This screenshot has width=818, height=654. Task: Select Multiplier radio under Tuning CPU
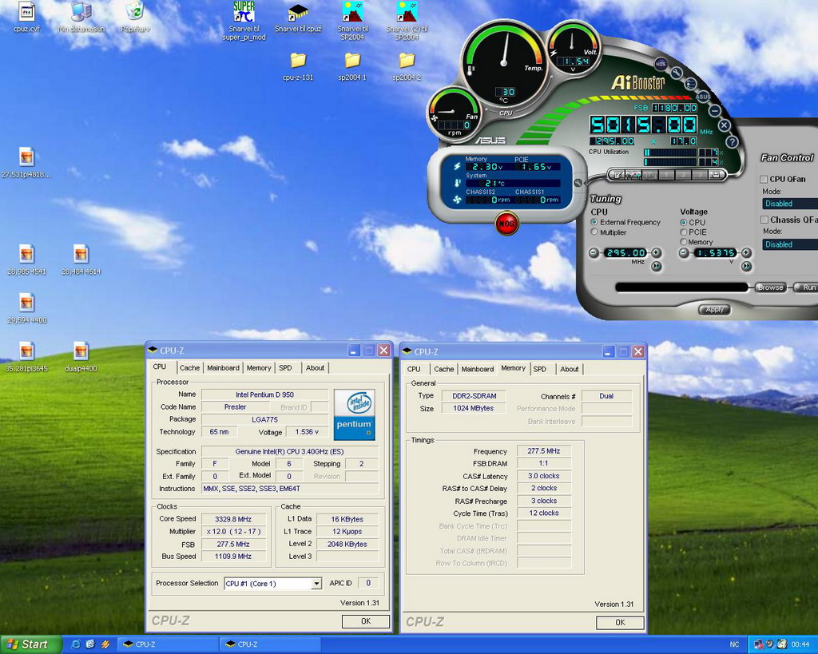[x=594, y=232]
